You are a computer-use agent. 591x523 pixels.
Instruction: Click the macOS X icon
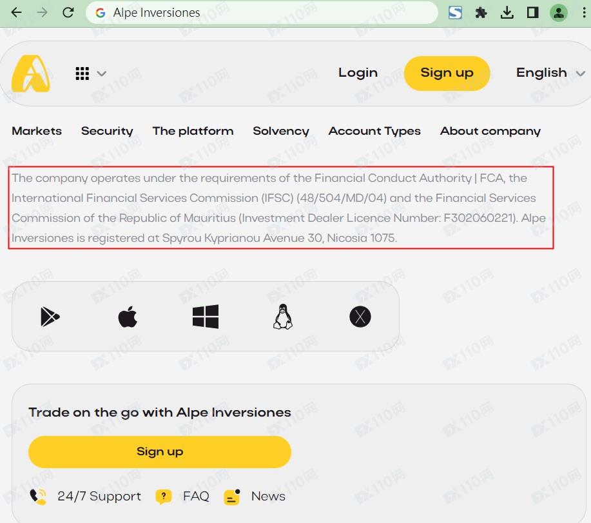tap(360, 317)
